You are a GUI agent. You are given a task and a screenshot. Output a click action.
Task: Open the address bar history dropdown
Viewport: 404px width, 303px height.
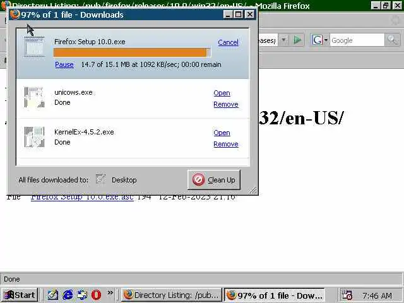[283, 40]
